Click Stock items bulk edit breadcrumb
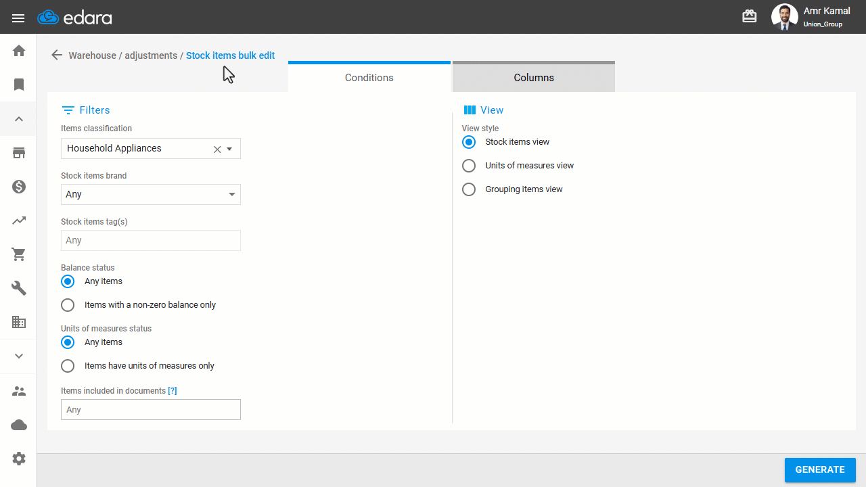This screenshot has height=487, width=866. point(230,55)
